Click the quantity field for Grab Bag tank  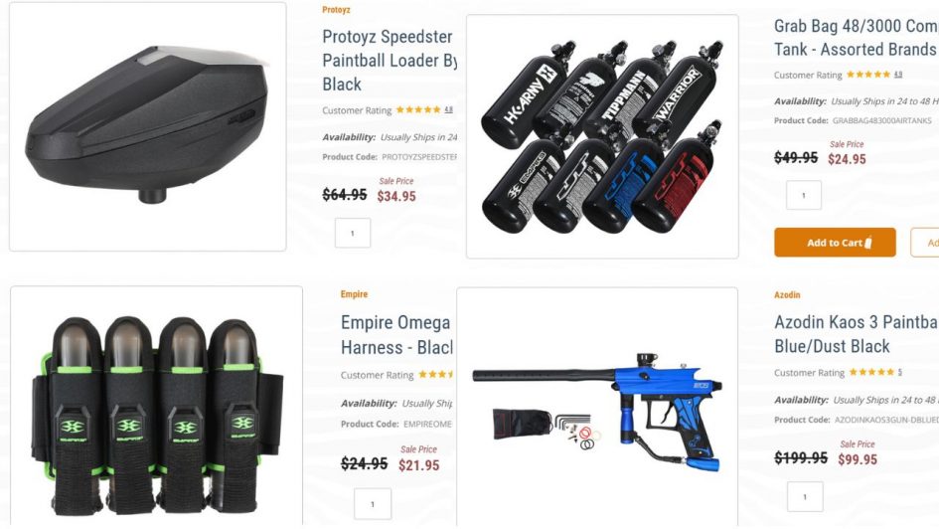pyautogui.click(x=804, y=195)
